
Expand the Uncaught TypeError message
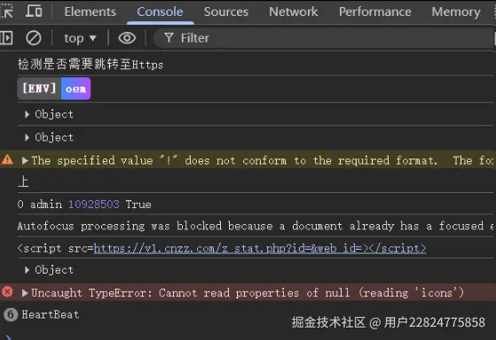25,293
